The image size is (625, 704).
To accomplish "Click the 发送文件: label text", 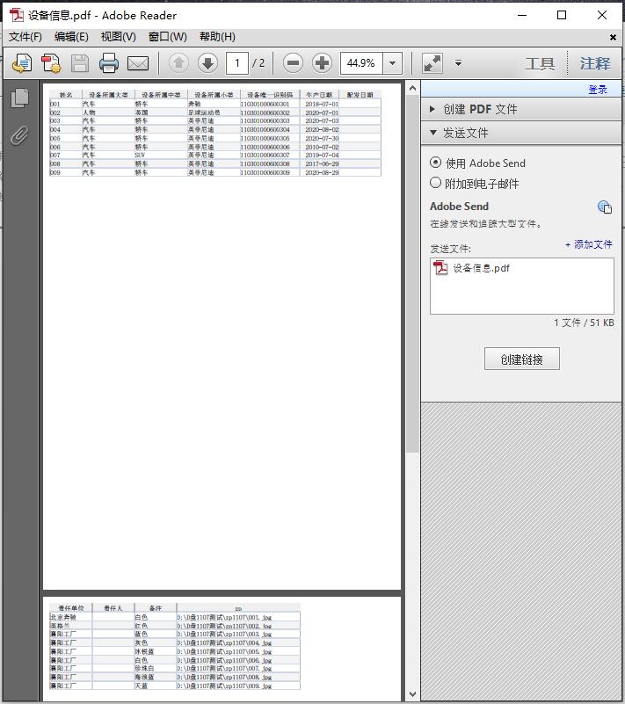I will (x=450, y=248).
